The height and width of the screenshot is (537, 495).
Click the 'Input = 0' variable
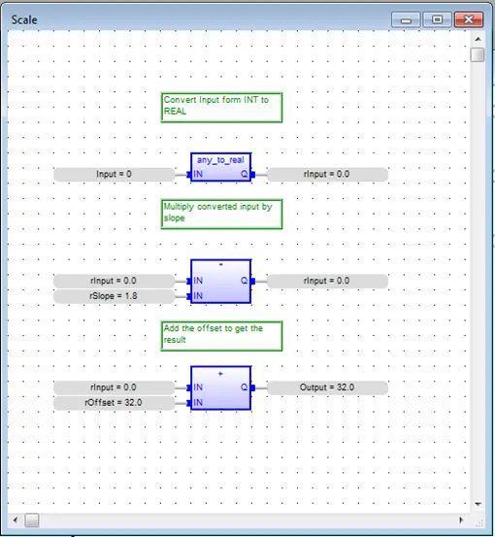(x=114, y=175)
